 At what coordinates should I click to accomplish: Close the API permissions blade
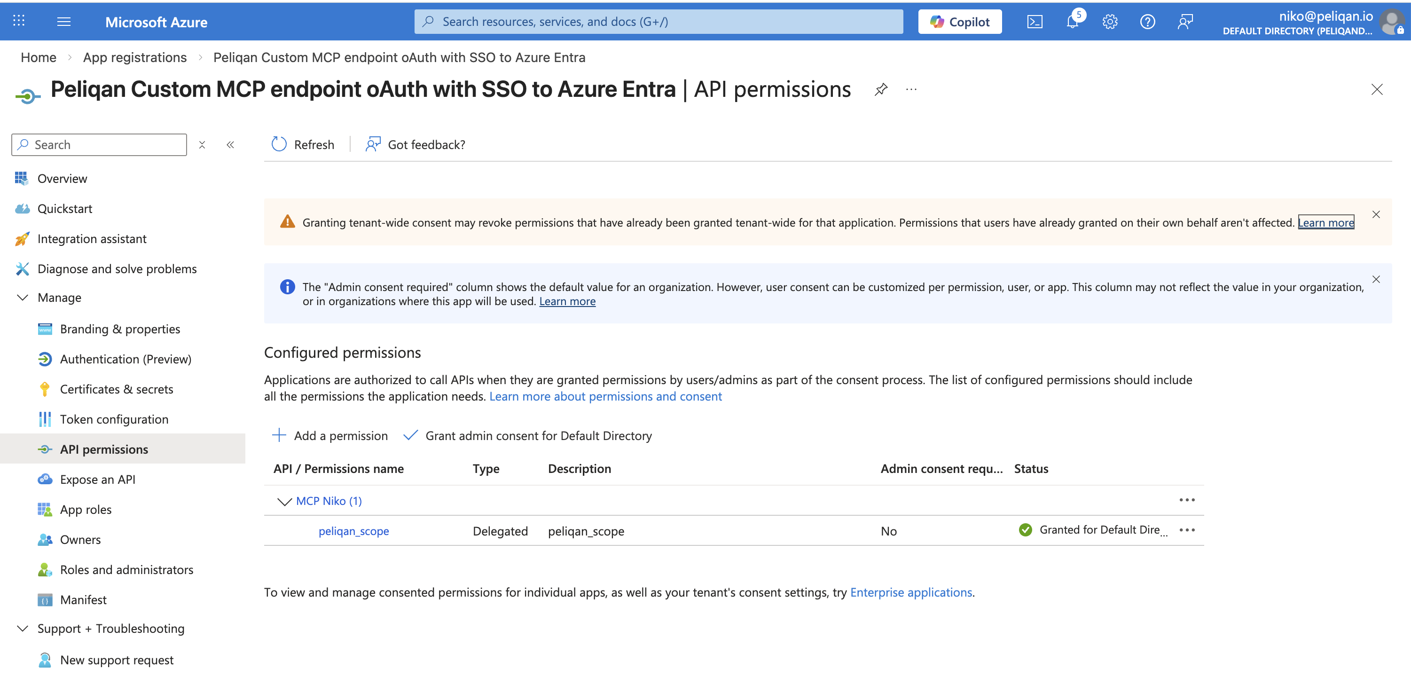coord(1377,90)
